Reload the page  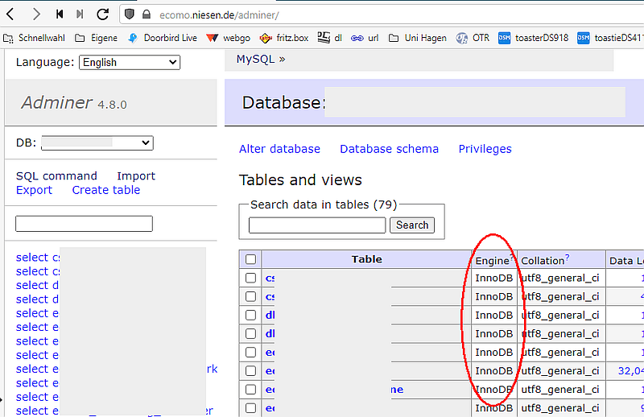(103, 14)
